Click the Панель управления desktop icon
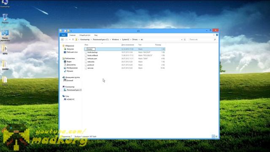The height and width of the screenshot is (152, 270). pyautogui.click(x=5, y=35)
